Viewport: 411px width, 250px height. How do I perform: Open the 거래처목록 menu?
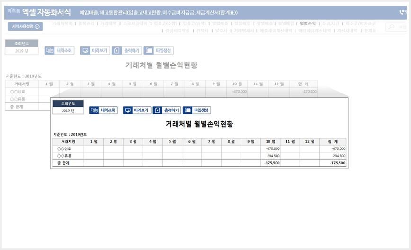[x=62, y=23]
